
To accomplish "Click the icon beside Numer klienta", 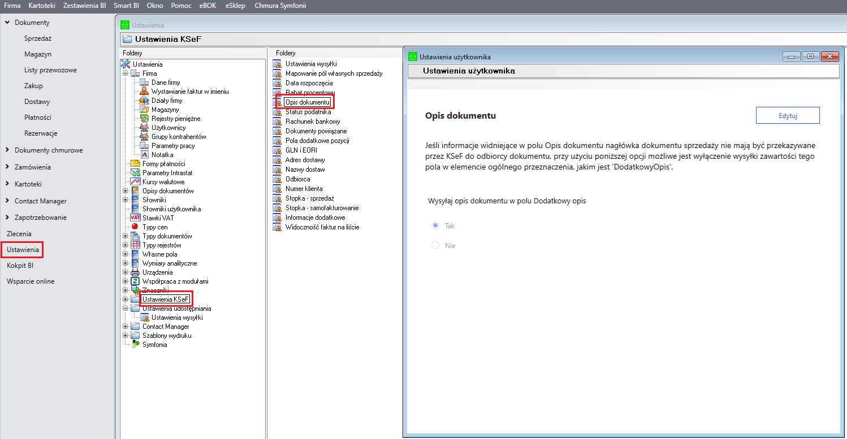I will coord(277,189).
